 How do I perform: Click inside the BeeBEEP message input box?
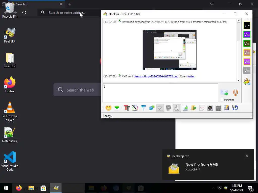click(160, 93)
